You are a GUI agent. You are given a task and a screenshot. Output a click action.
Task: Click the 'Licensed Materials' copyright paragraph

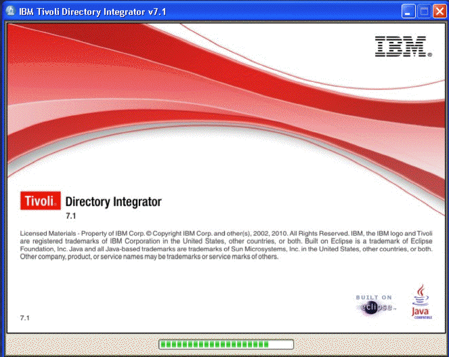[x=226, y=245]
